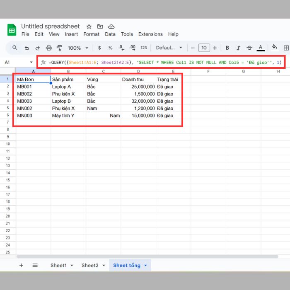Decrease decimal places
The image size is (290, 290).
coord(121,48)
